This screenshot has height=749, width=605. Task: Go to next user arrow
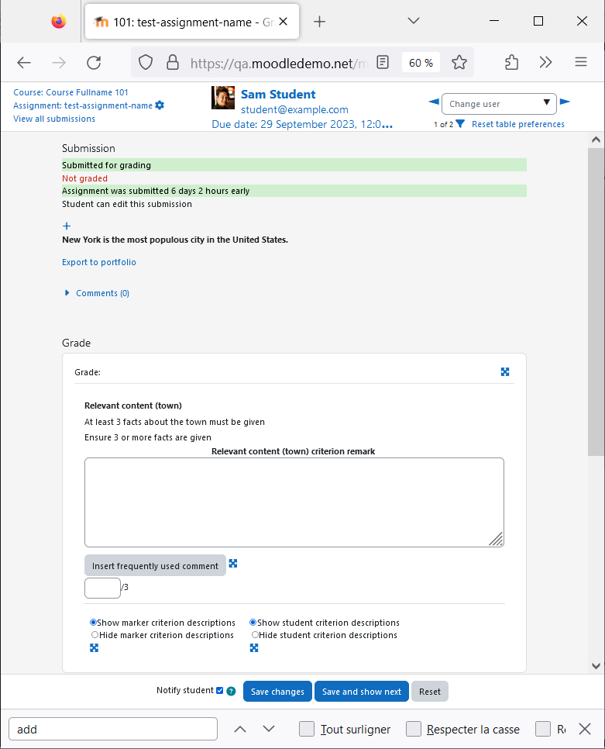(x=565, y=102)
